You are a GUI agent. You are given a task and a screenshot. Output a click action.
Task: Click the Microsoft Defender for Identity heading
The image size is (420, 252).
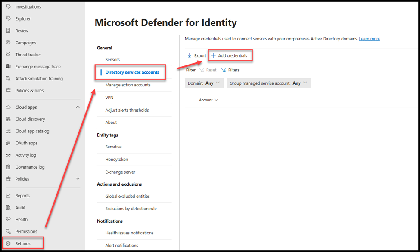pyautogui.click(x=166, y=22)
